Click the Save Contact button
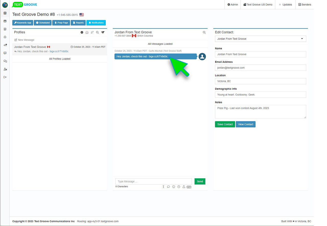 [225, 124]
